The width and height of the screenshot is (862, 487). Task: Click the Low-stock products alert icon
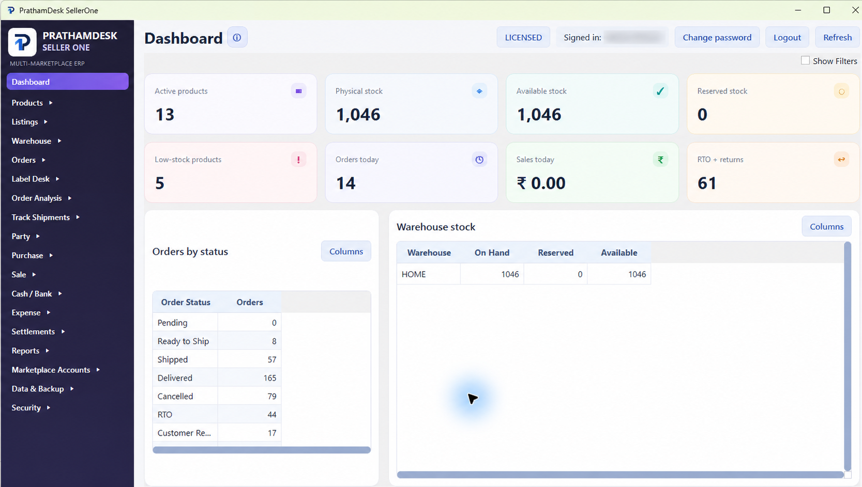(298, 160)
